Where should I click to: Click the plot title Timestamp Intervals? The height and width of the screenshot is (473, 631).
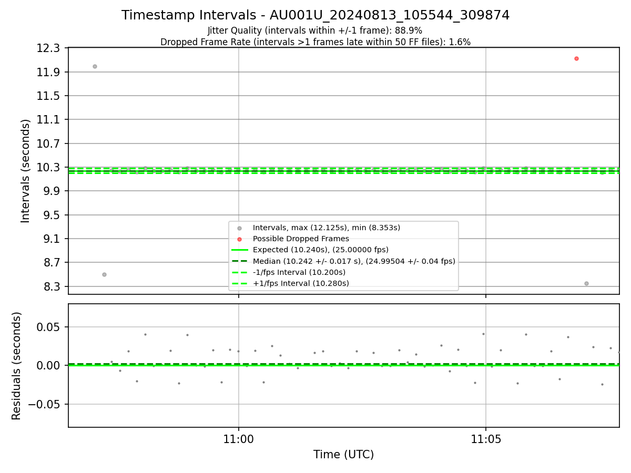pyautogui.click(x=315, y=15)
